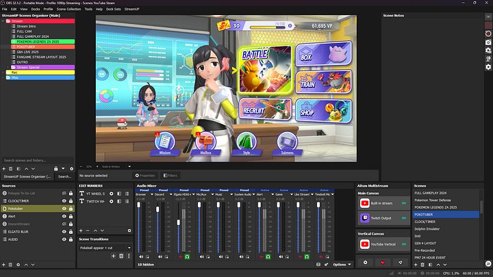
Task: Open Browser channel dropdown arrow in mixer
Action: tap(152, 194)
